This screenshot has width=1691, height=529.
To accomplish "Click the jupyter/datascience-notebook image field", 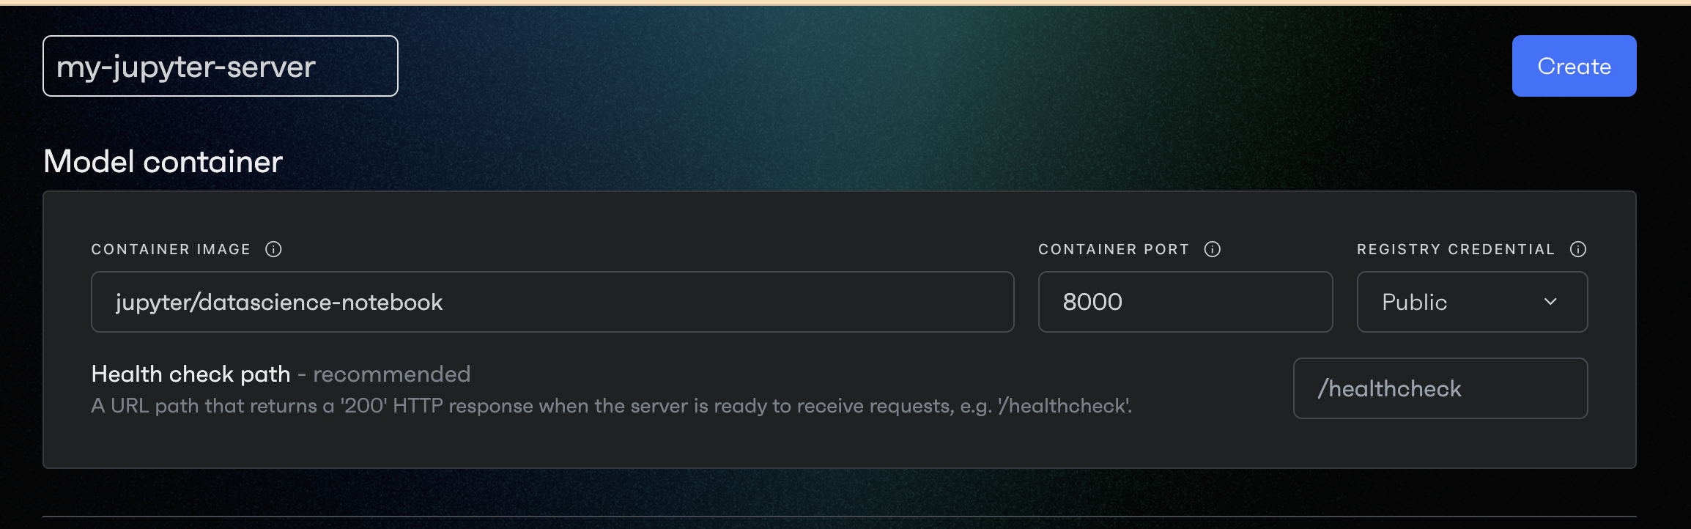I will point(552,302).
